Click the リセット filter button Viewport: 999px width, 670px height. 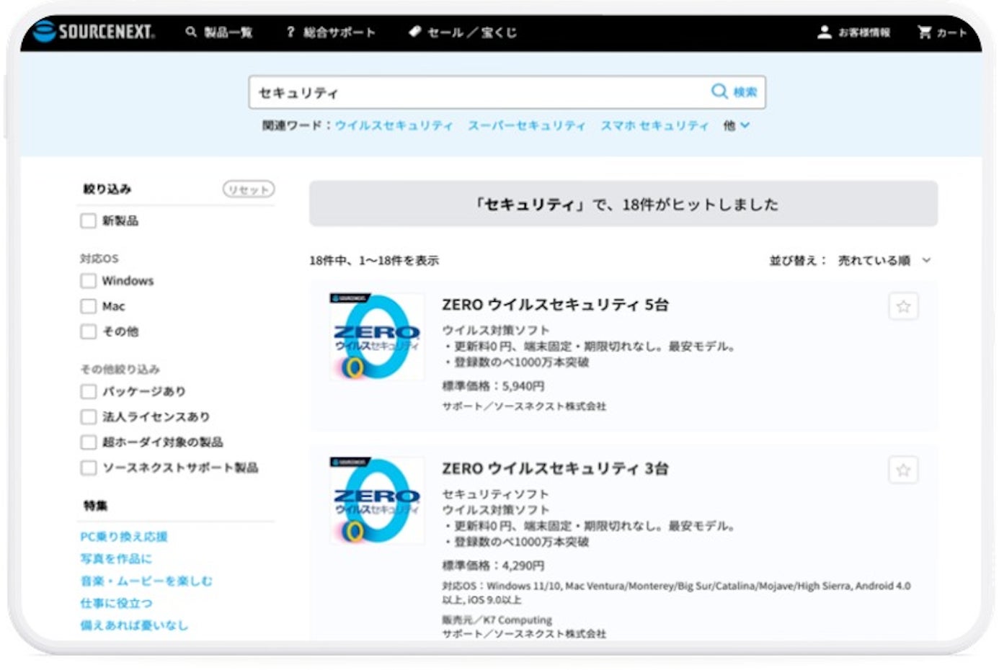point(248,189)
